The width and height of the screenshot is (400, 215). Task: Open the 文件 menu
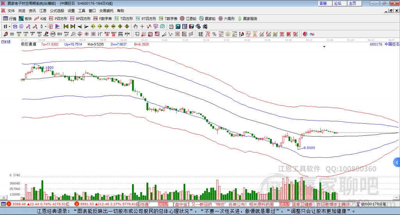pos(11,11)
